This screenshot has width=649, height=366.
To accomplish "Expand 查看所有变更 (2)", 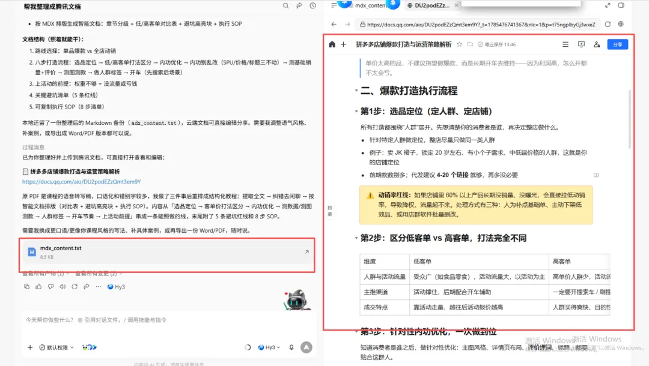I will [x=99, y=274].
